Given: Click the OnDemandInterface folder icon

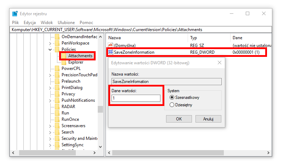Looking at the screenshot, I should (57, 37).
